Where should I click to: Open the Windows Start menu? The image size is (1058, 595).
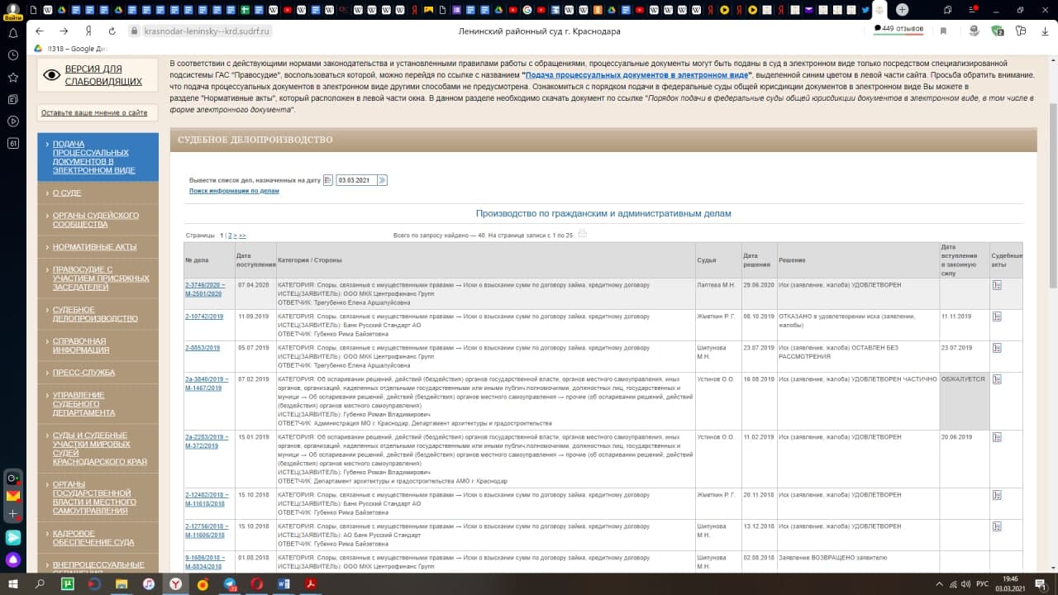pyautogui.click(x=13, y=583)
